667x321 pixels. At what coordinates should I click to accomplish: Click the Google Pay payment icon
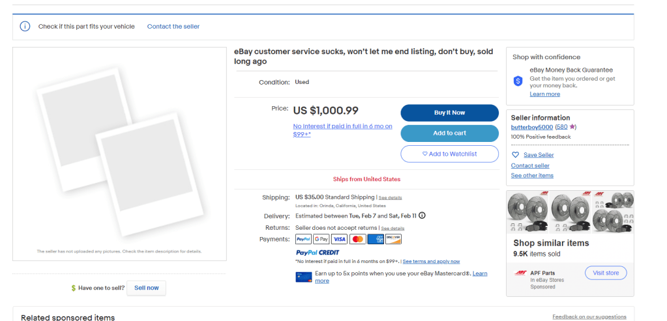[x=321, y=239]
